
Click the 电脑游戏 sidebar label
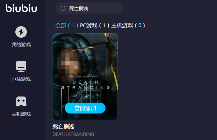click(21, 79)
